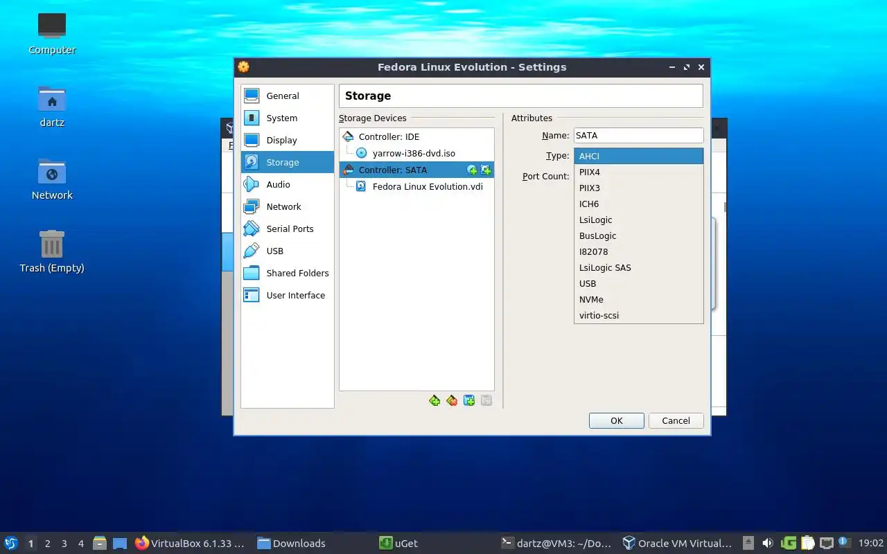Choose NVMe controller type
The width and height of the screenshot is (887, 554).
pos(639,299)
